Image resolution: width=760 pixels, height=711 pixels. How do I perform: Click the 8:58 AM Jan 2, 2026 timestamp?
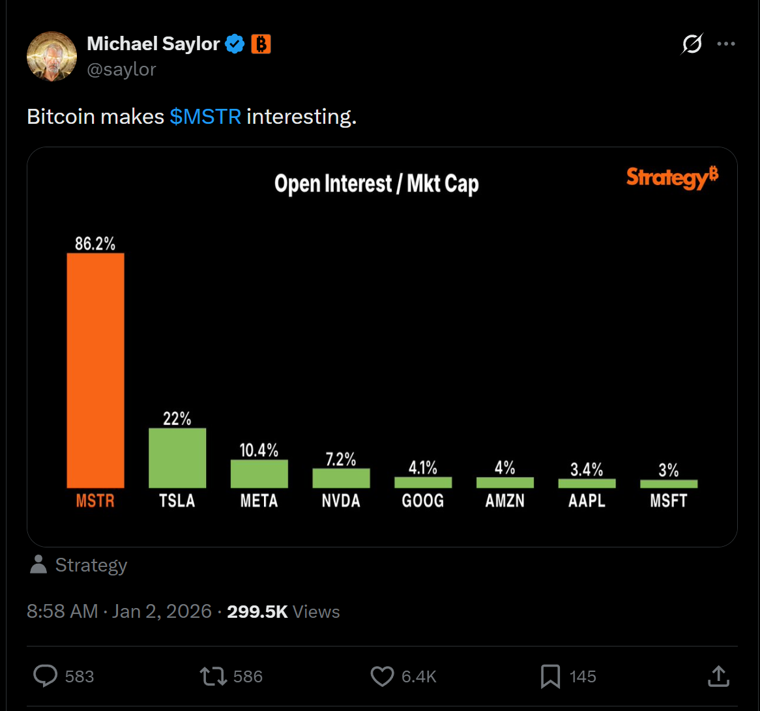pos(119,611)
